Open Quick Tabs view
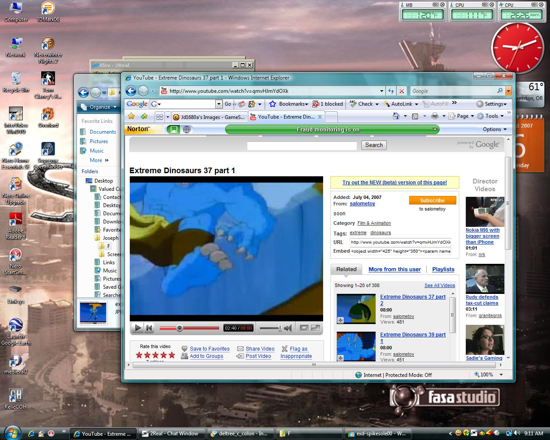 point(159,117)
